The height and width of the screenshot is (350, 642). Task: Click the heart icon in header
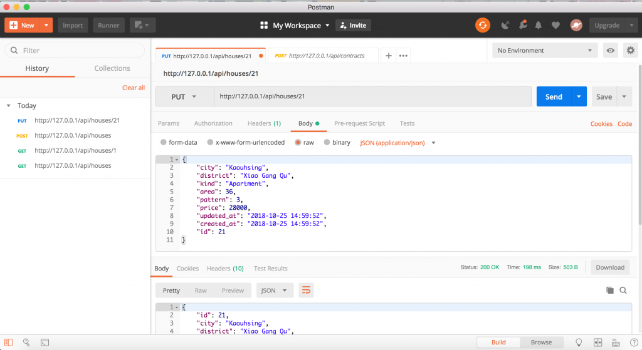(x=555, y=25)
